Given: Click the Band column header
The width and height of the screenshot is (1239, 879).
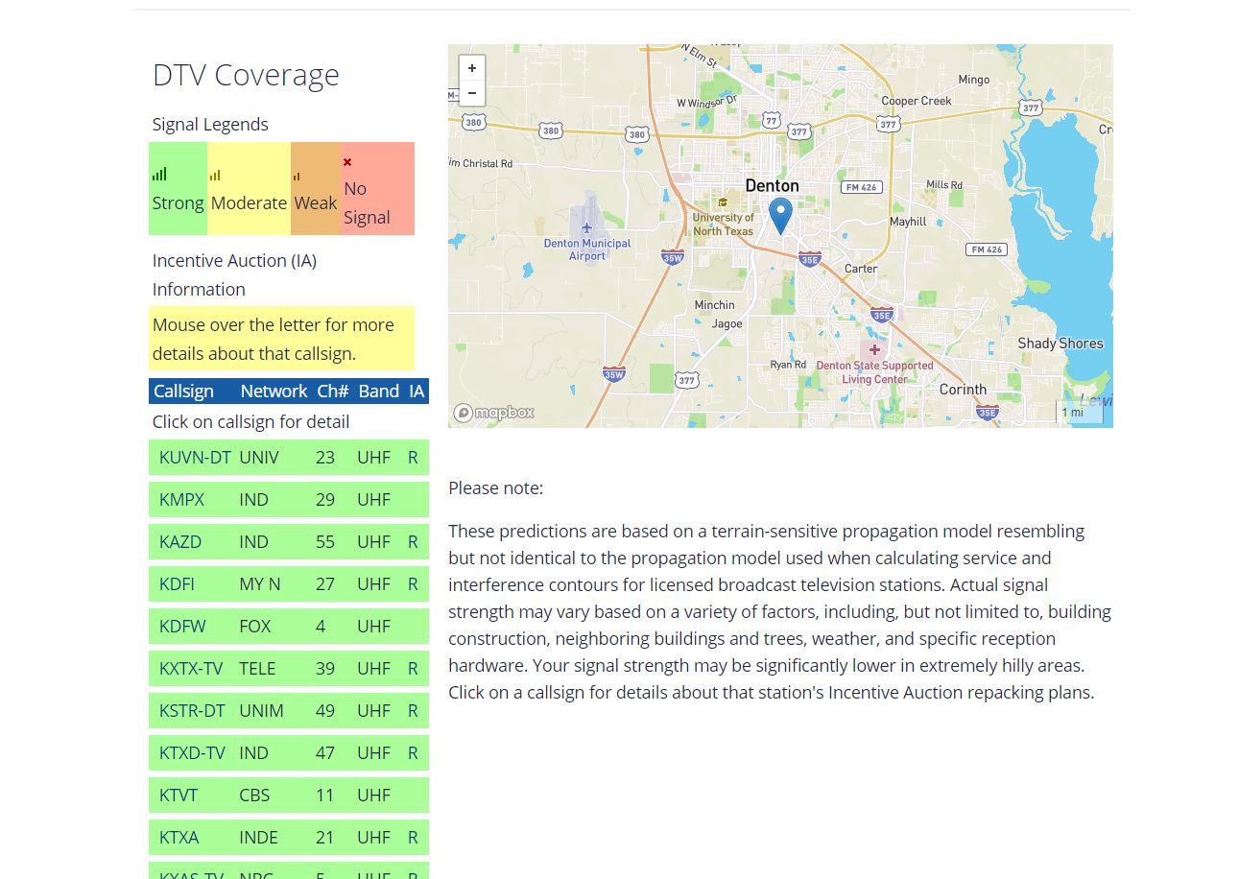Looking at the screenshot, I should pos(379,392).
